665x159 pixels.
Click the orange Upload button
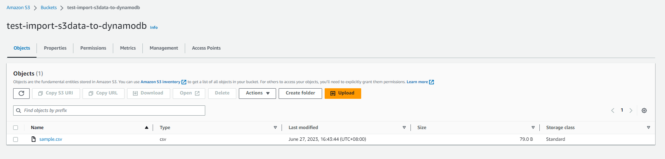point(343,93)
